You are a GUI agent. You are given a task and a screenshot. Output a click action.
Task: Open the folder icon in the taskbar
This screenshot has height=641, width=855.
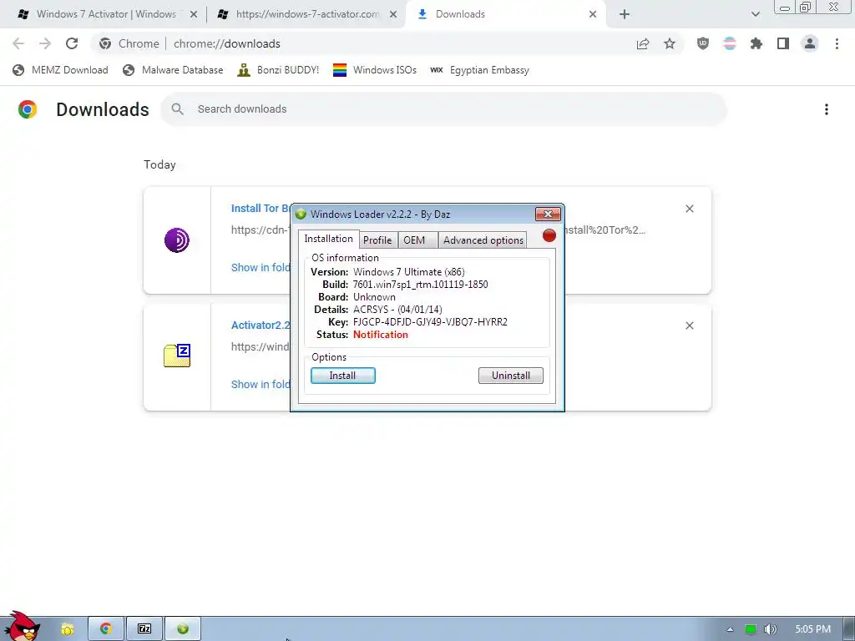tap(68, 629)
